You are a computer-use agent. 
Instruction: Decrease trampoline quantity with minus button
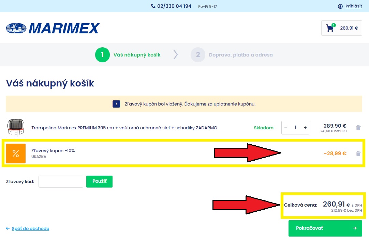286,128
